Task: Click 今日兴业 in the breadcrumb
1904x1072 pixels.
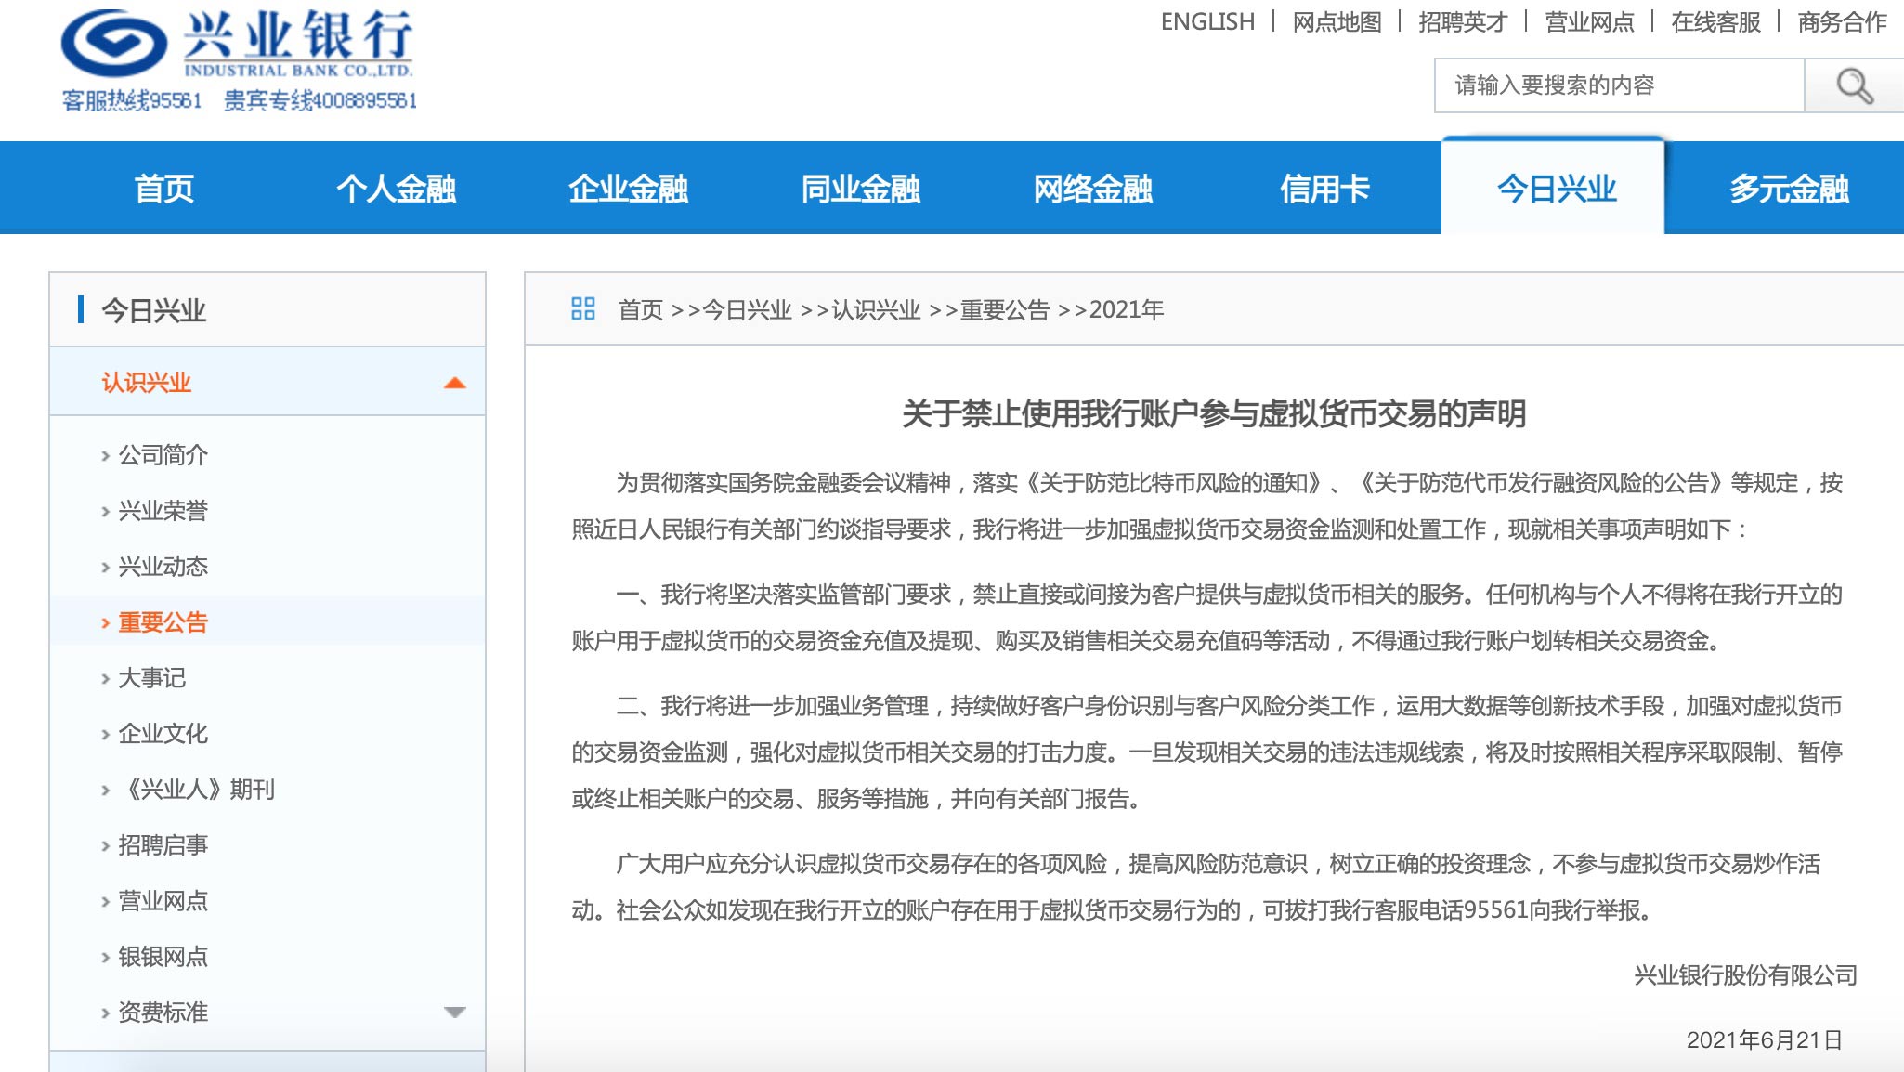Action: click(x=747, y=309)
